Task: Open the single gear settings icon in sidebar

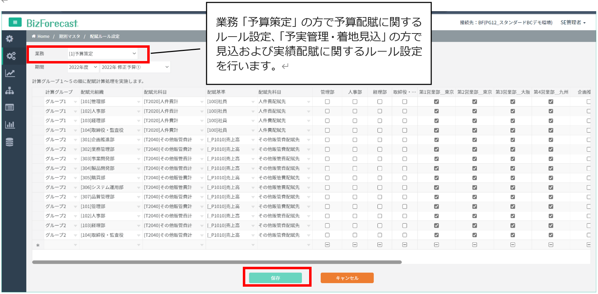Action: [x=10, y=39]
